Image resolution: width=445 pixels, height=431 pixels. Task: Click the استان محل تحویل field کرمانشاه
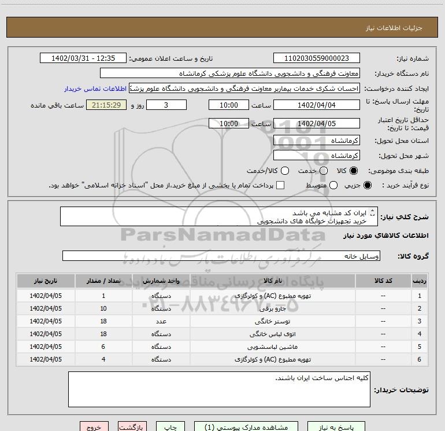pyautogui.click(x=317, y=141)
